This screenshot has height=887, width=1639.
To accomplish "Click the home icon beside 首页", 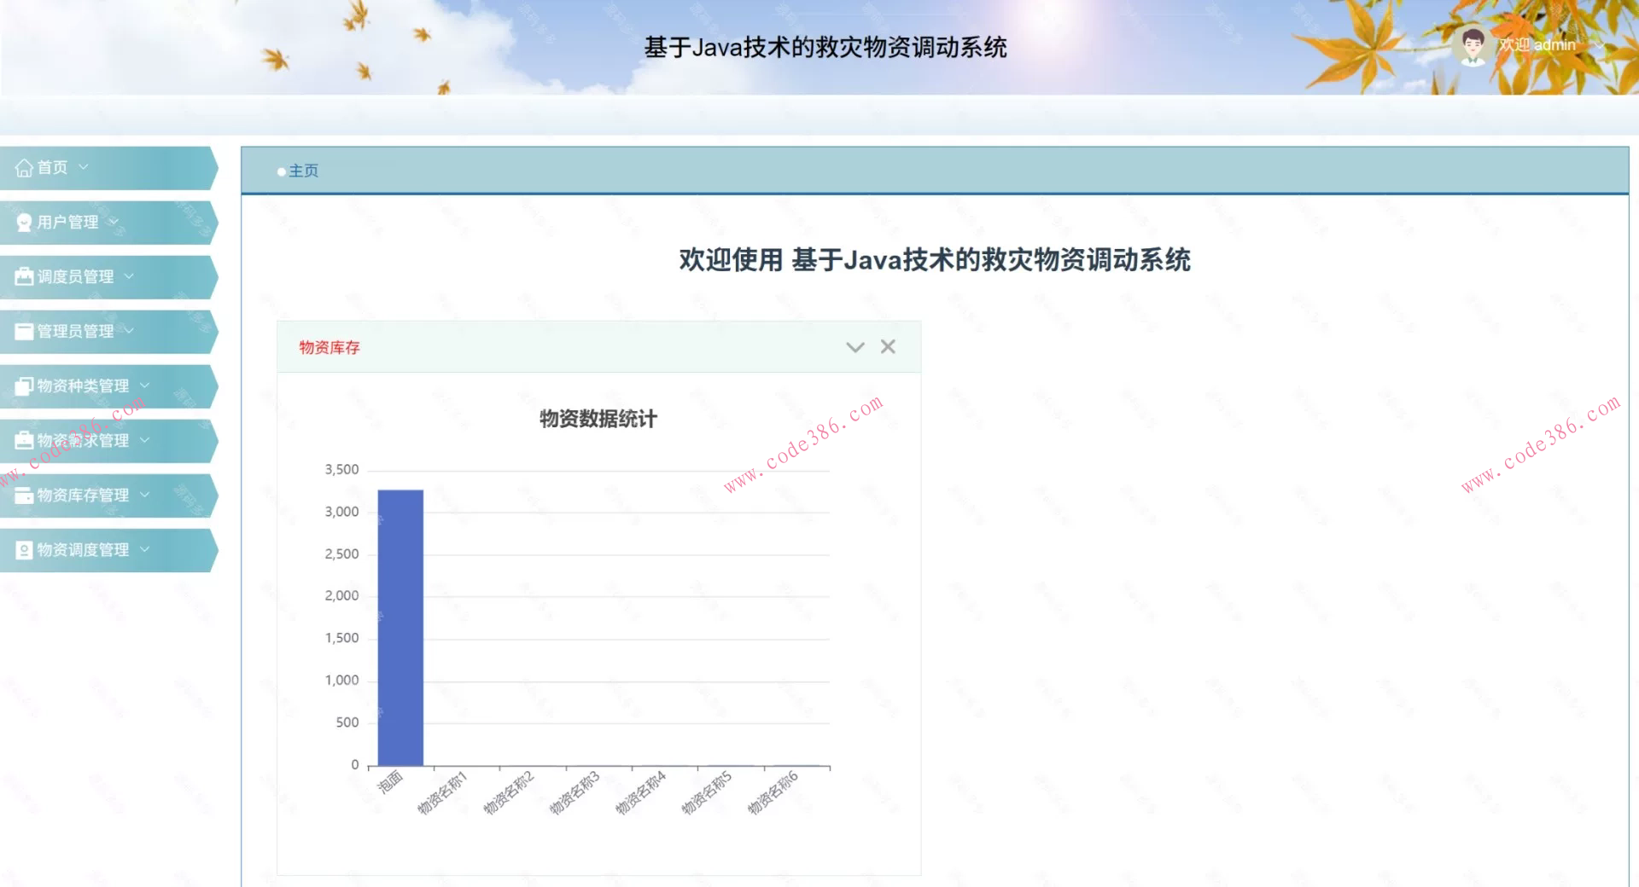I will pyautogui.click(x=24, y=168).
